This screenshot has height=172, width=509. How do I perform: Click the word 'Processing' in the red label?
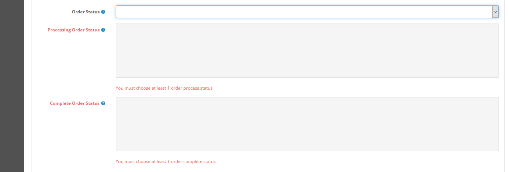59,30
